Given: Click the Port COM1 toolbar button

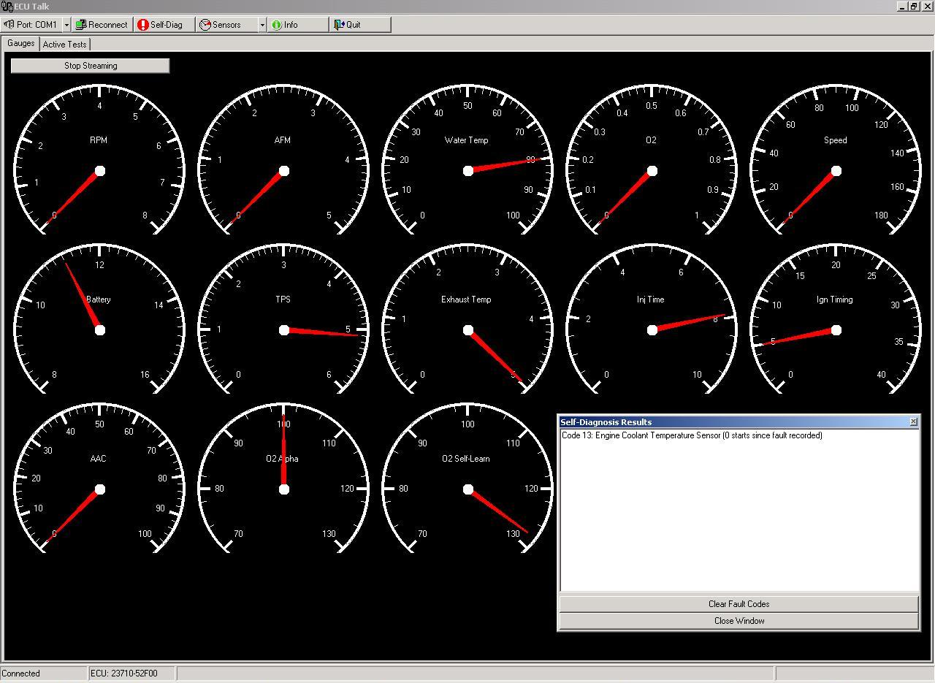Looking at the screenshot, I should coord(31,25).
